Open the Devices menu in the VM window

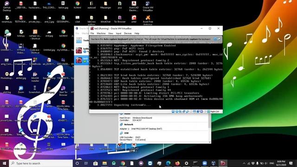click(128, 33)
